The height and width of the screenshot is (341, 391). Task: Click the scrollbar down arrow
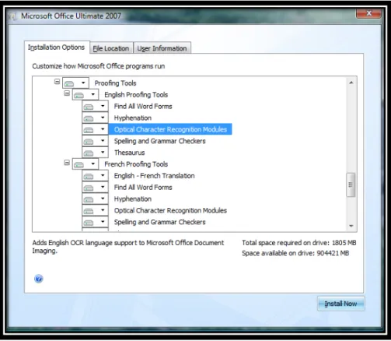[351, 226]
